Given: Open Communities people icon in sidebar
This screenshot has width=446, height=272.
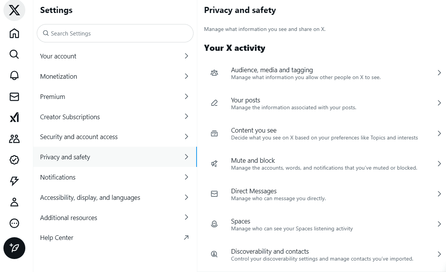Looking at the screenshot, I should coord(14,139).
